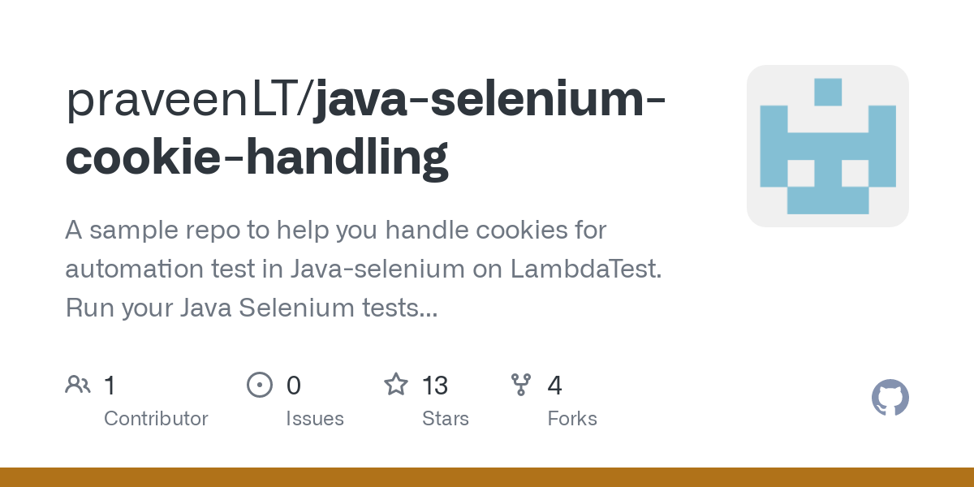The height and width of the screenshot is (487, 974).
Task: Click the contributor count number 1
Action: click(x=110, y=385)
